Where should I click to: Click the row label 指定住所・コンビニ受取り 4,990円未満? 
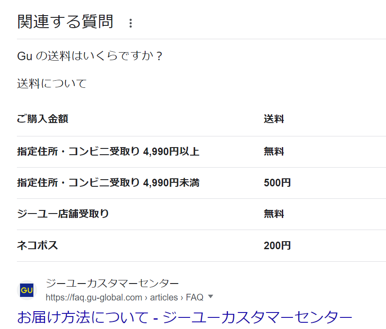[108, 183]
